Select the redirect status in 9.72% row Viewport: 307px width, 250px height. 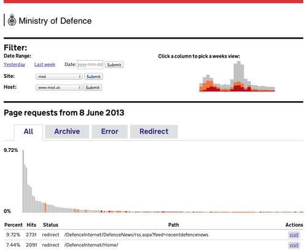[50, 235]
